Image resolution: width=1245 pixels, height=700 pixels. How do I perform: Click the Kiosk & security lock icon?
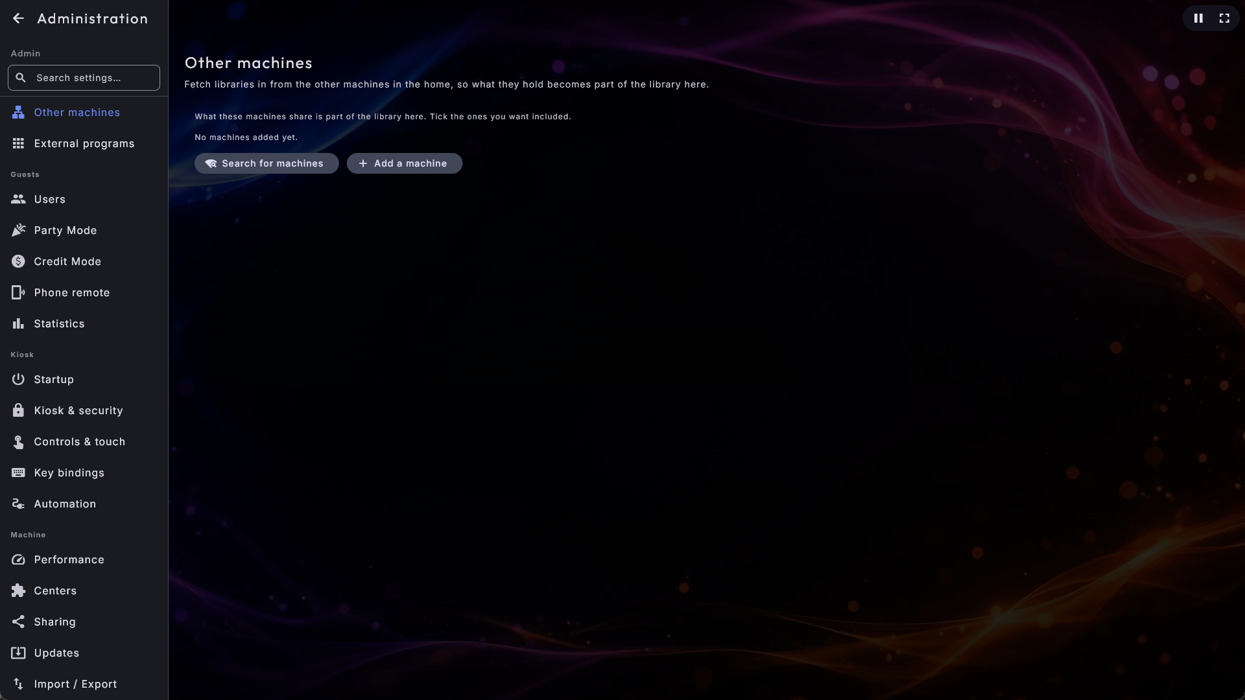(18, 411)
